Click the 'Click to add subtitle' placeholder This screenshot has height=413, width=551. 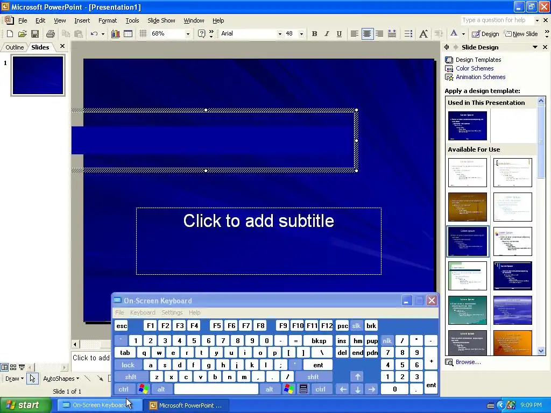click(x=259, y=241)
